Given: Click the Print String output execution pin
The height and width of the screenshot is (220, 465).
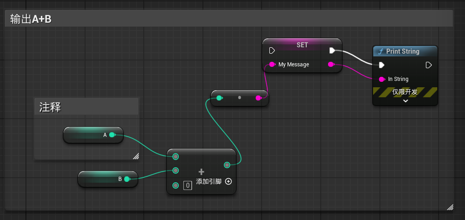Looking at the screenshot, I should tap(429, 65).
